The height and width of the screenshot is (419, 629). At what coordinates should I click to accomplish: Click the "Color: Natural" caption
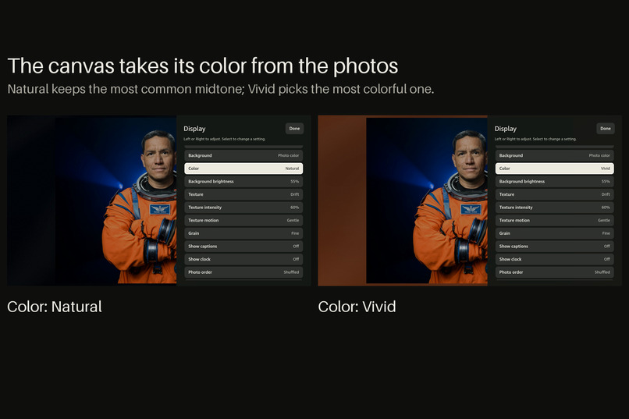[54, 307]
